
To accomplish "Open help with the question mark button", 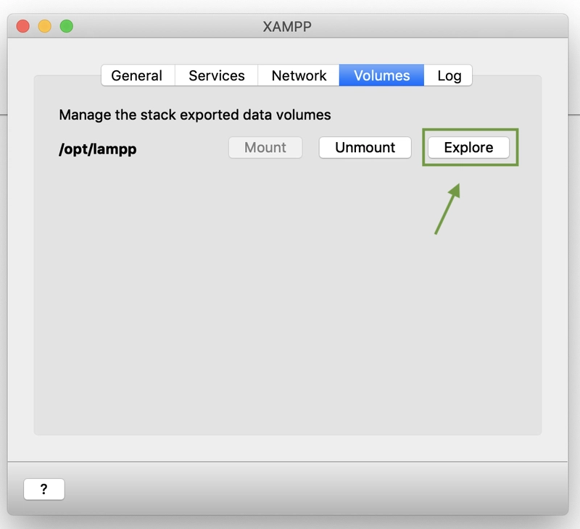I will pos(44,489).
